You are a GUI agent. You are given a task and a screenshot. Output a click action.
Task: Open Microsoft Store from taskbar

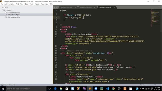(x=67, y=89)
